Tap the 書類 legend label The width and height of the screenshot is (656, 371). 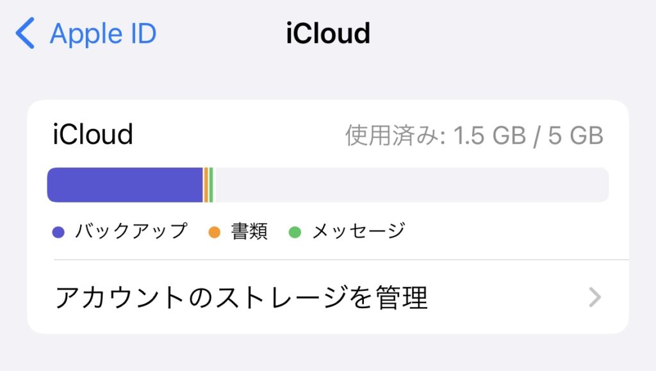click(249, 231)
